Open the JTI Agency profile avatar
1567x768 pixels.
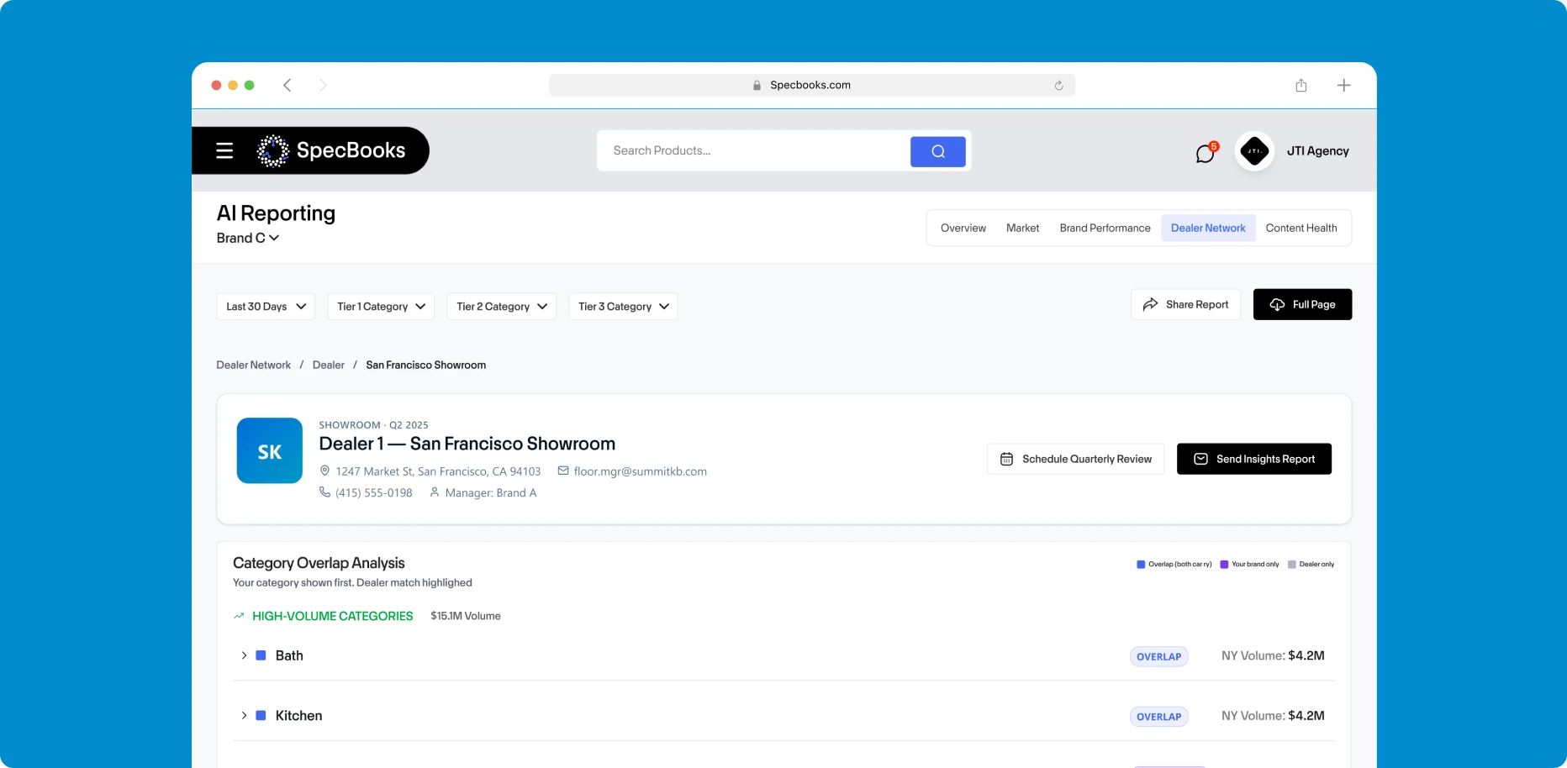(1254, 151)
